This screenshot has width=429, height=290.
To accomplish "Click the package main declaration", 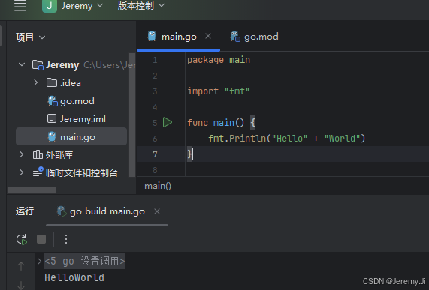I will [219, 60].
